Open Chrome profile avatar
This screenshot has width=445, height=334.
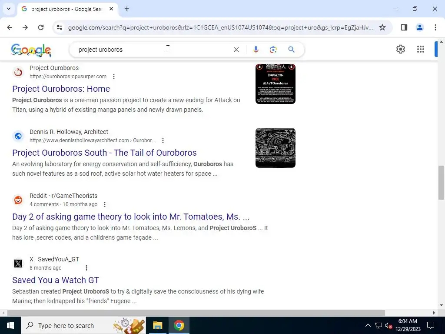[419, 27]
